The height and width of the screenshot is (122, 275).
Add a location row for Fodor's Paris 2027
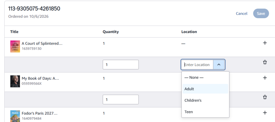(x=265, y=113)
